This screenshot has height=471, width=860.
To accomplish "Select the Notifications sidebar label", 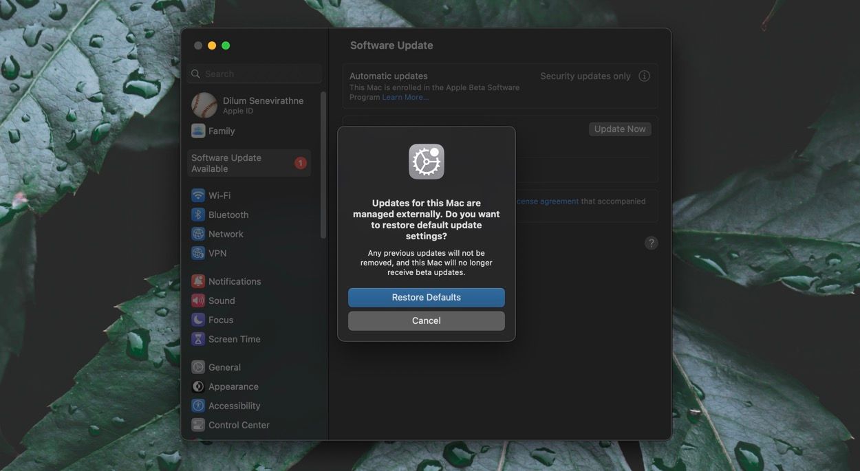I will (235, 281).
